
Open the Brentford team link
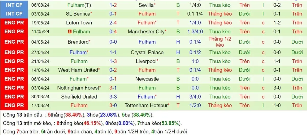[x=78, y=42]
